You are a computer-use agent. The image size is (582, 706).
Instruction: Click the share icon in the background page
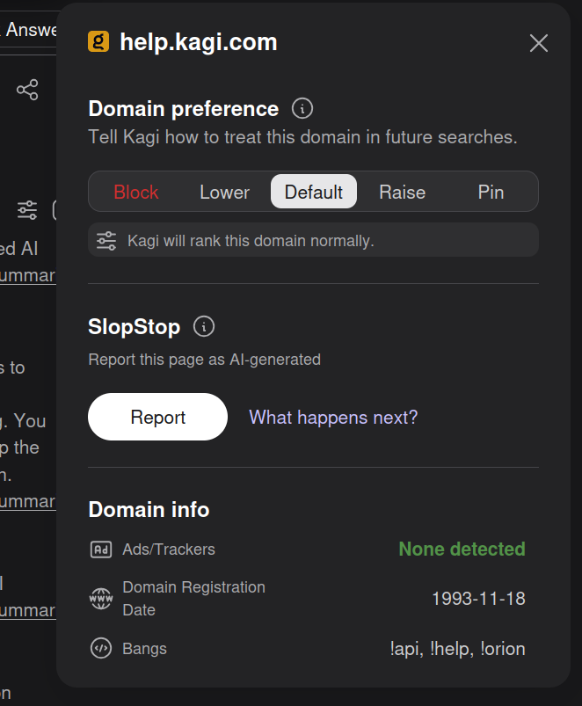tap(27, 90)
